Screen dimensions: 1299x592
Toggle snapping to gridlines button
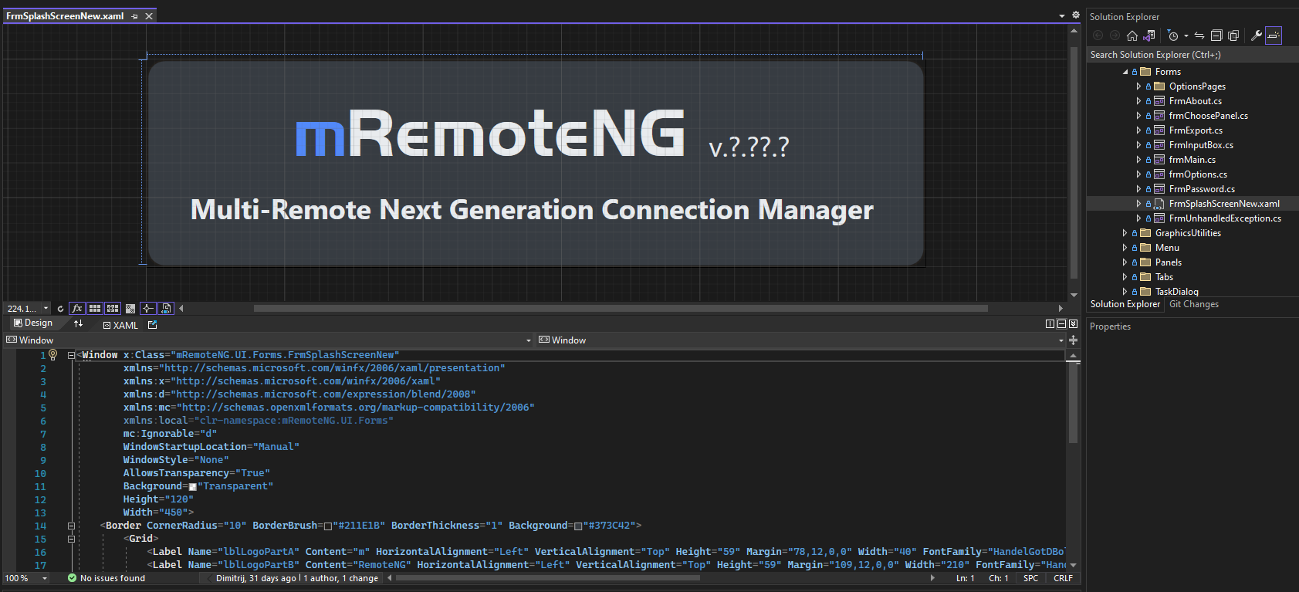113,309
